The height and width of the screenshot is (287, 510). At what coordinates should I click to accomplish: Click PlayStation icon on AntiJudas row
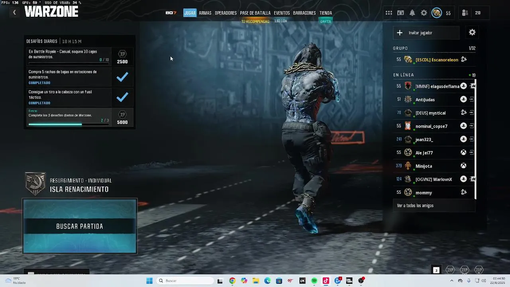(x=463, y=99)
